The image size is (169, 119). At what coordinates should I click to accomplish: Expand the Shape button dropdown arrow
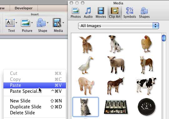pos(48,22)
